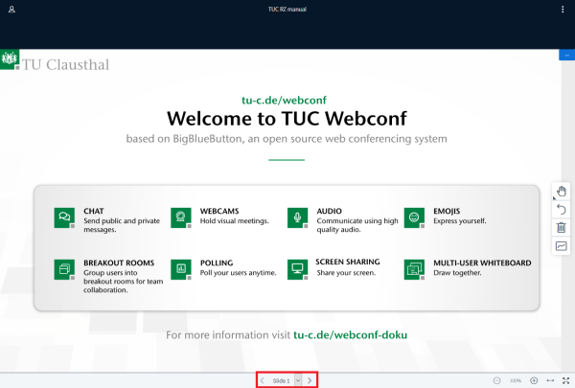The height and width of the screenshot is (388, 575).
Task: Zoom out with minus icon
Action: coord(496,380)
